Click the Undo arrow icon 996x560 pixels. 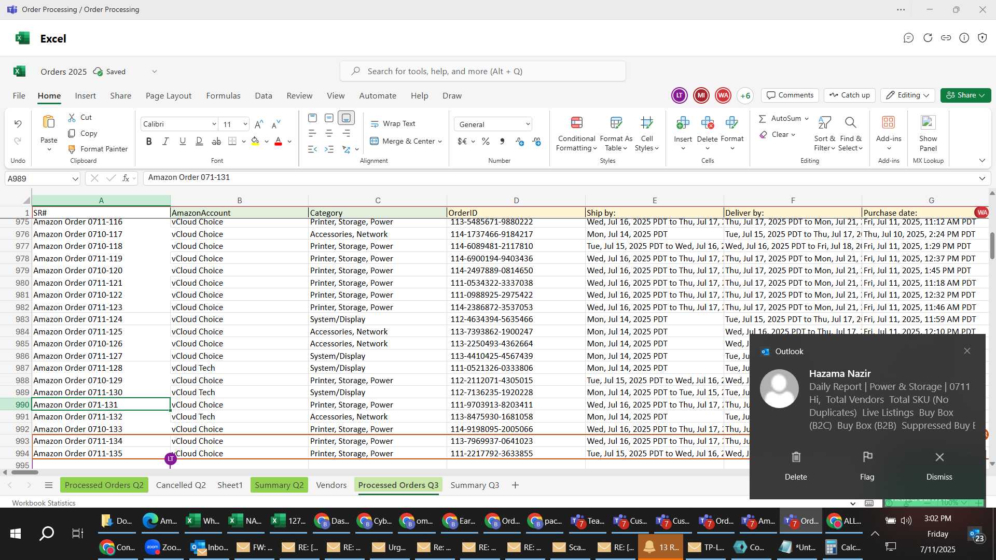point(18,124)
